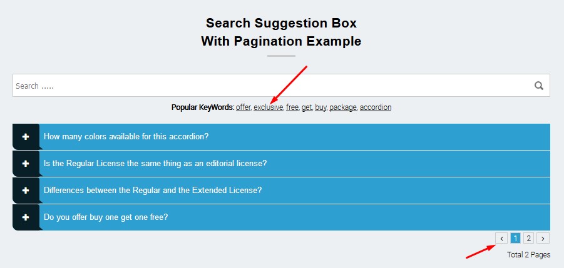564x268 pixels.
Task: Click plus icon beside Regular License editorial question
Action: (x=26, y=164)
